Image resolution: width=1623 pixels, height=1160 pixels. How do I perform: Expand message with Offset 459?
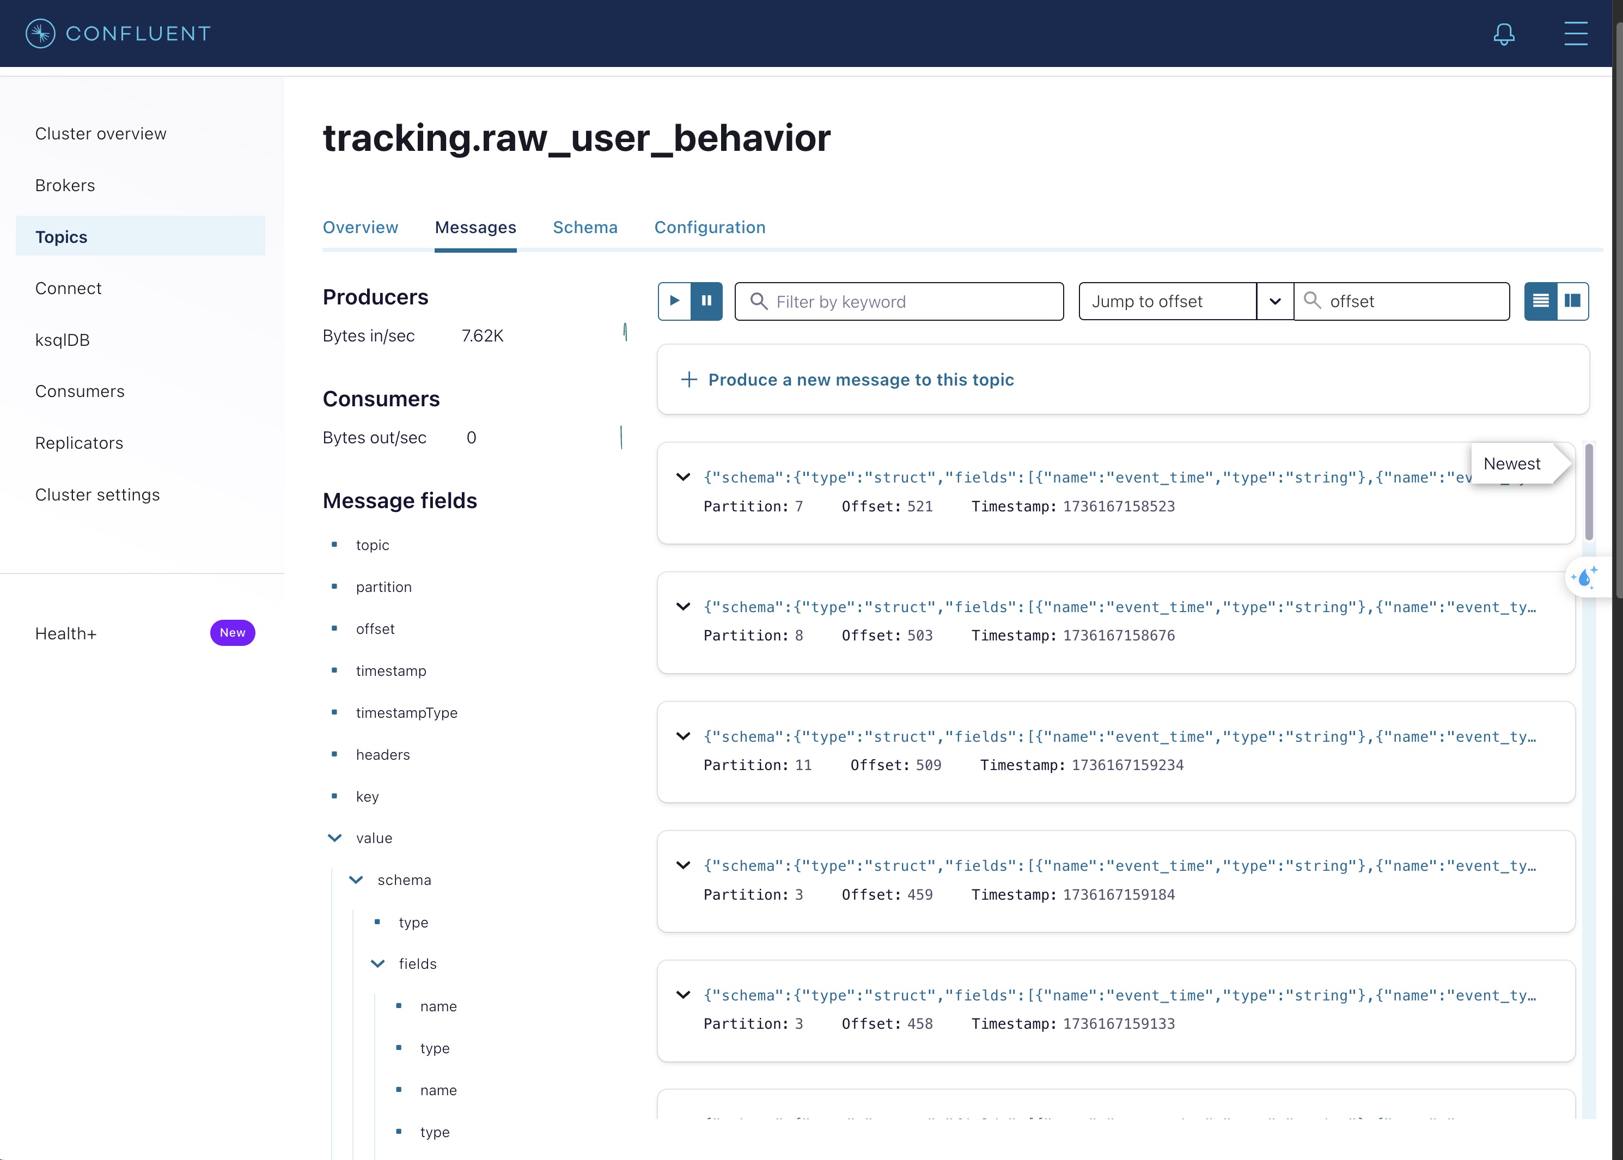coord(683,866)
